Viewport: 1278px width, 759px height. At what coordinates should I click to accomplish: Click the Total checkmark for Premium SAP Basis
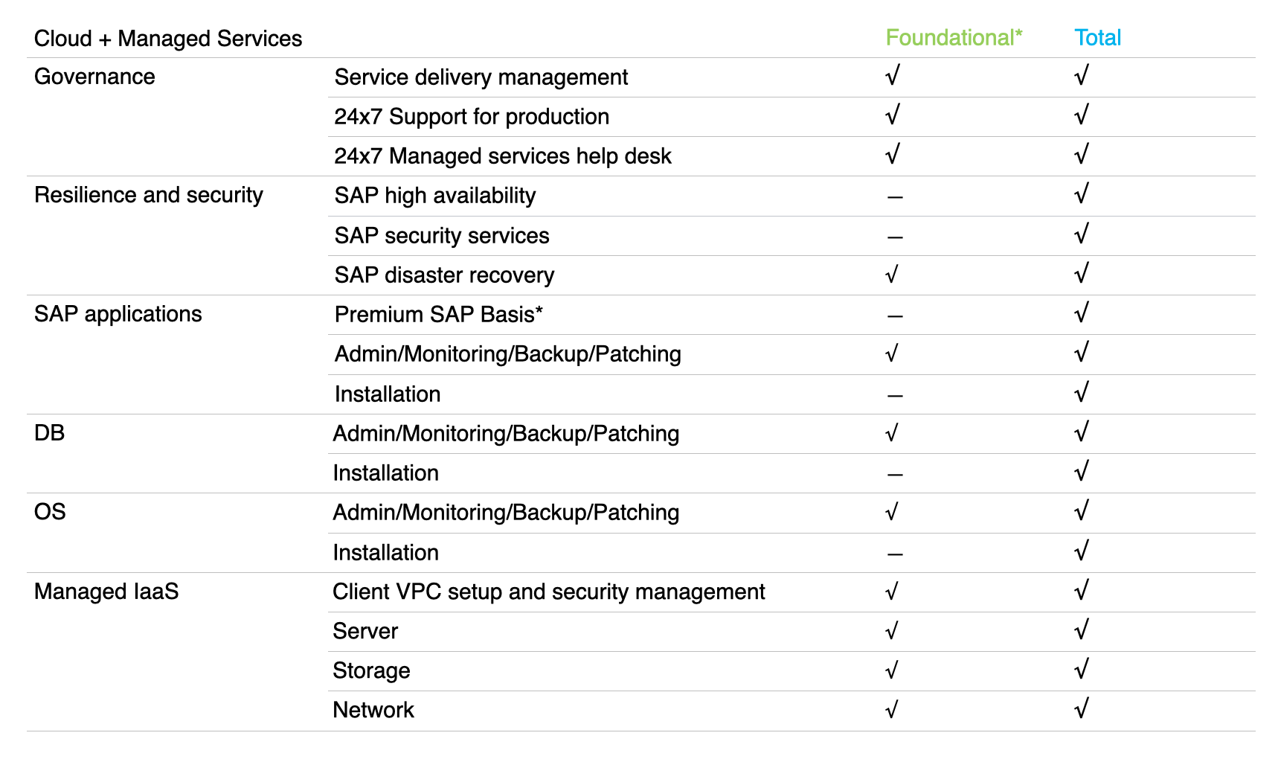pyautogui.click(x=1082, y=313)
